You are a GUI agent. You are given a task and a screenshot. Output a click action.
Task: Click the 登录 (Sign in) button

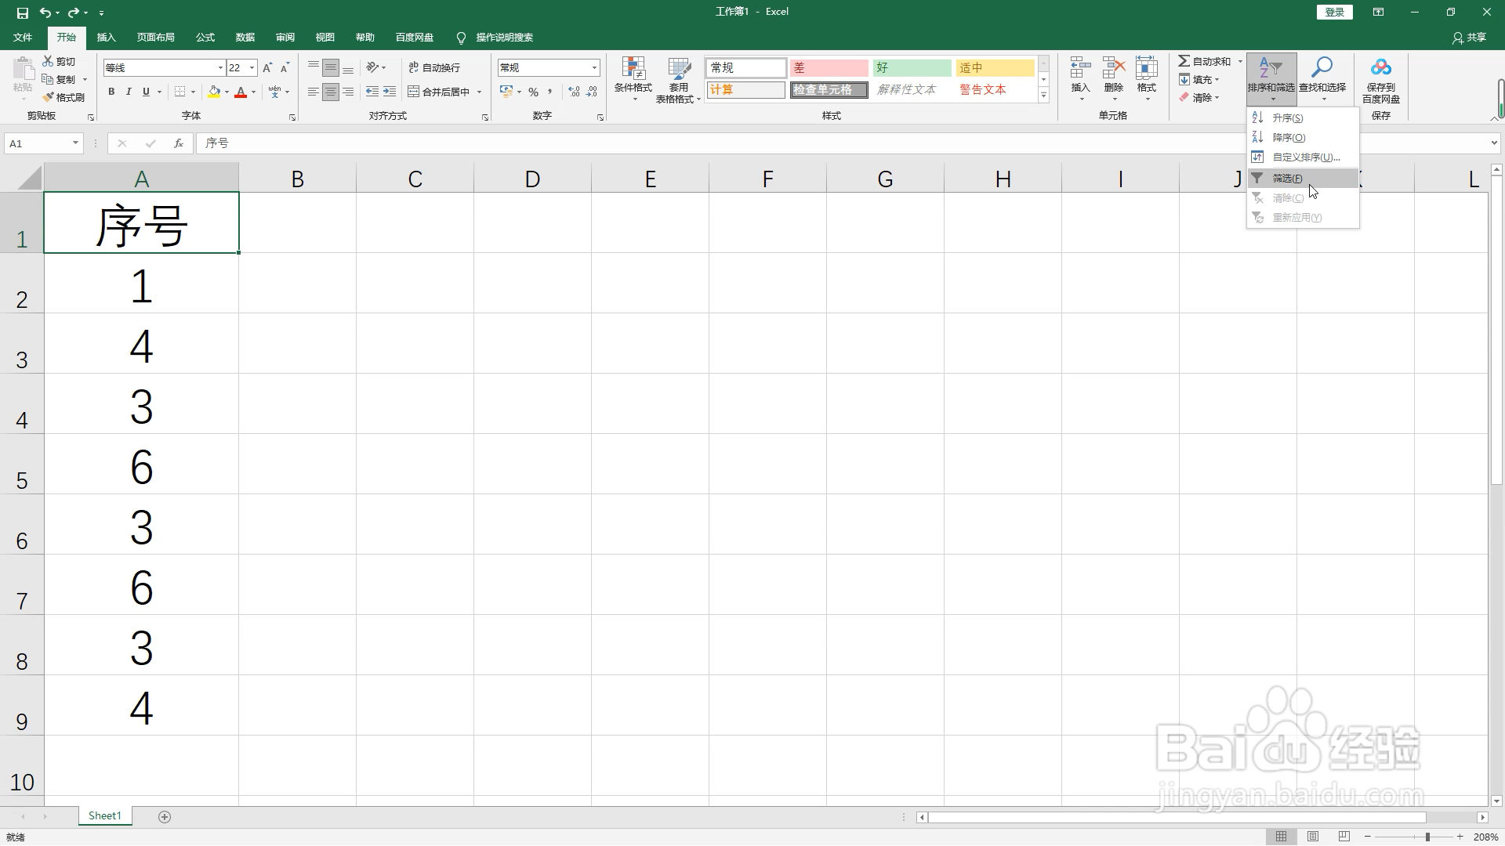tap(1334, 12)
